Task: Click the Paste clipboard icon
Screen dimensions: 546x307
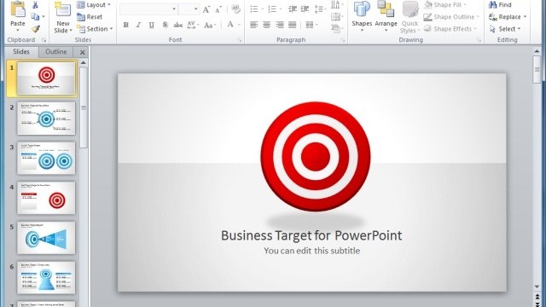Action: click(17, 9)
